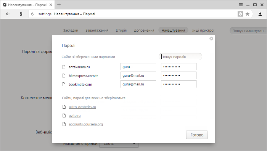Select the bookmate.com saved site row
This screenshot has width=267, height=151.
pos(129,84)
